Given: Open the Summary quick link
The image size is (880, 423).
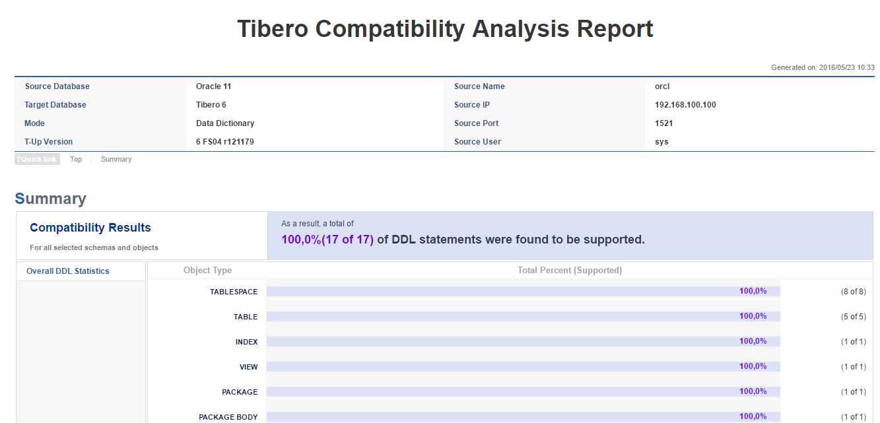Looking at the screenshot, I should (116, 158).
